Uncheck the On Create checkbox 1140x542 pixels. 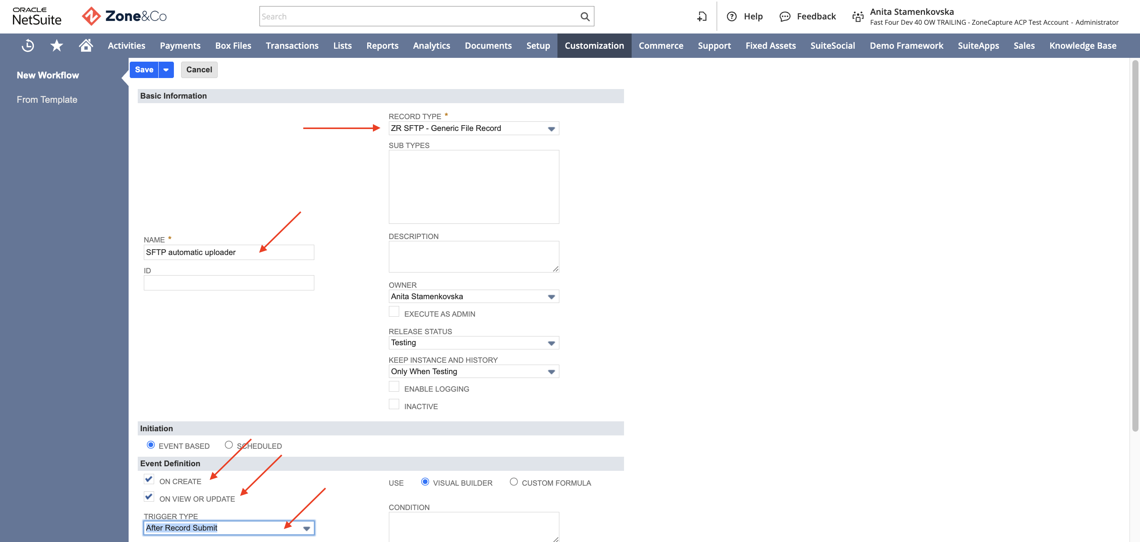click(x=149, y=479)
